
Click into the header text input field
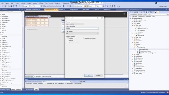tap(82, 28)
